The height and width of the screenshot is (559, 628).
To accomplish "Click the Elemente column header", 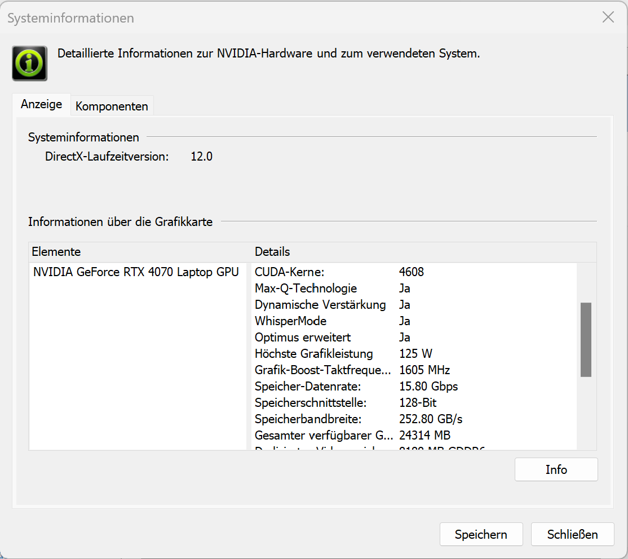I will (x=56, y=252).
